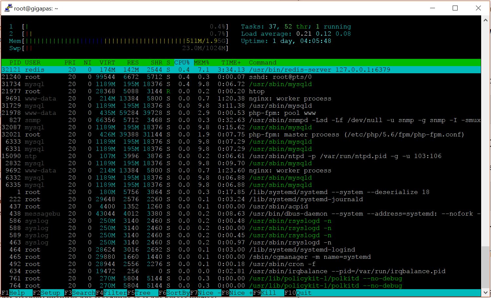Image resolution: width=491 pixels, height=298 pixels.
Task: Click the PuTTY icon in title bar
Action: pos(8,8)
